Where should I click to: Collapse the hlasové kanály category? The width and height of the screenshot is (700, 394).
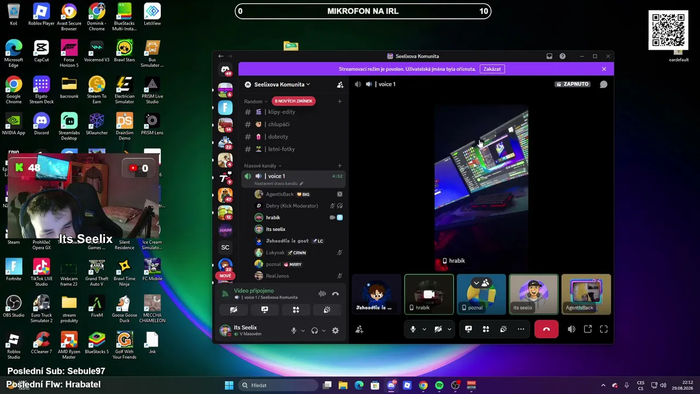[263, 166]
